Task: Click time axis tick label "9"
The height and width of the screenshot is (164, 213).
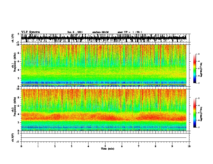Action: point(172,146)
